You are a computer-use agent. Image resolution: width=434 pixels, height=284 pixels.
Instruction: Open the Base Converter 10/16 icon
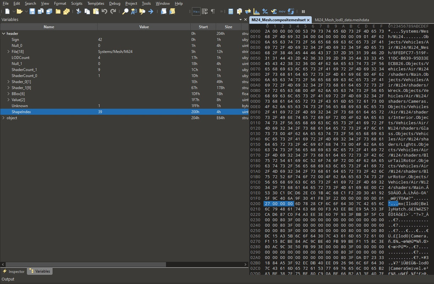[x=291, y=11]
